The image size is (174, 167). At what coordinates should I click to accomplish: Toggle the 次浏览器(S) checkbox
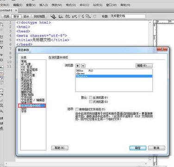pyautogui.click(x=91, y=102)
